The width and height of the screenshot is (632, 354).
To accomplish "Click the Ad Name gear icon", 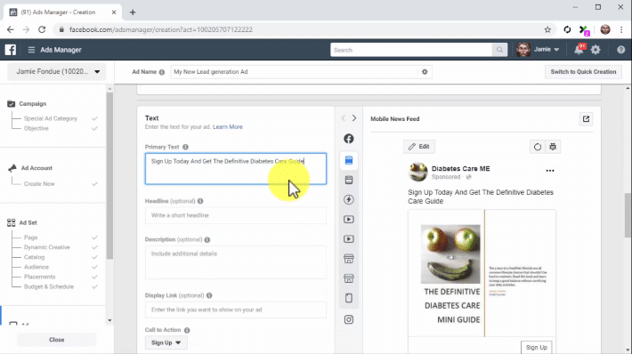I will [425, 72].
